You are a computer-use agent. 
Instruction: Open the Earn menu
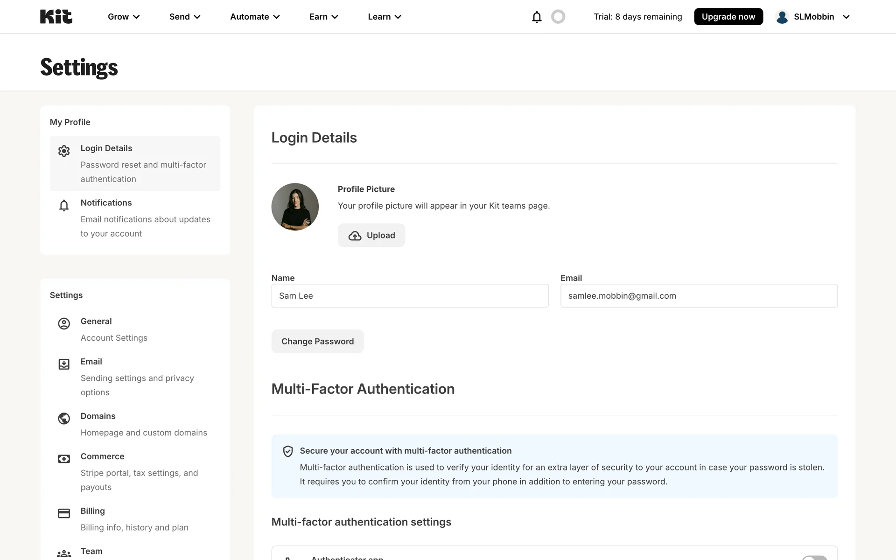tap(323, 17)
